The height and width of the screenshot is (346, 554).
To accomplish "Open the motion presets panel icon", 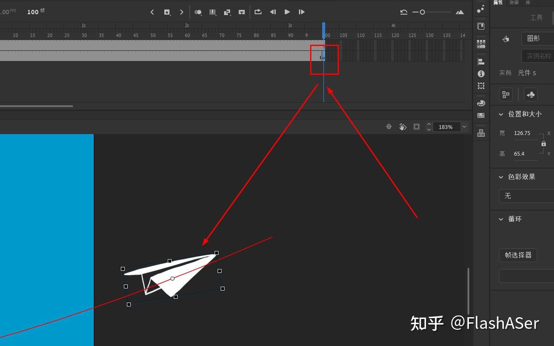I will (481, 8).
